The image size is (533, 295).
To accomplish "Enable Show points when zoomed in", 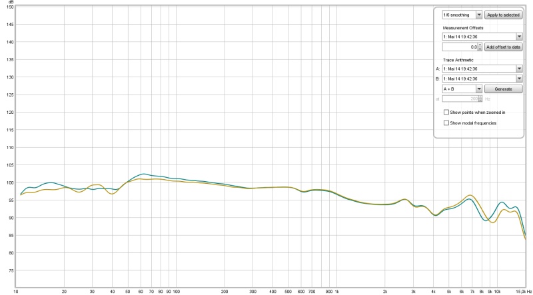I will 446,113.
